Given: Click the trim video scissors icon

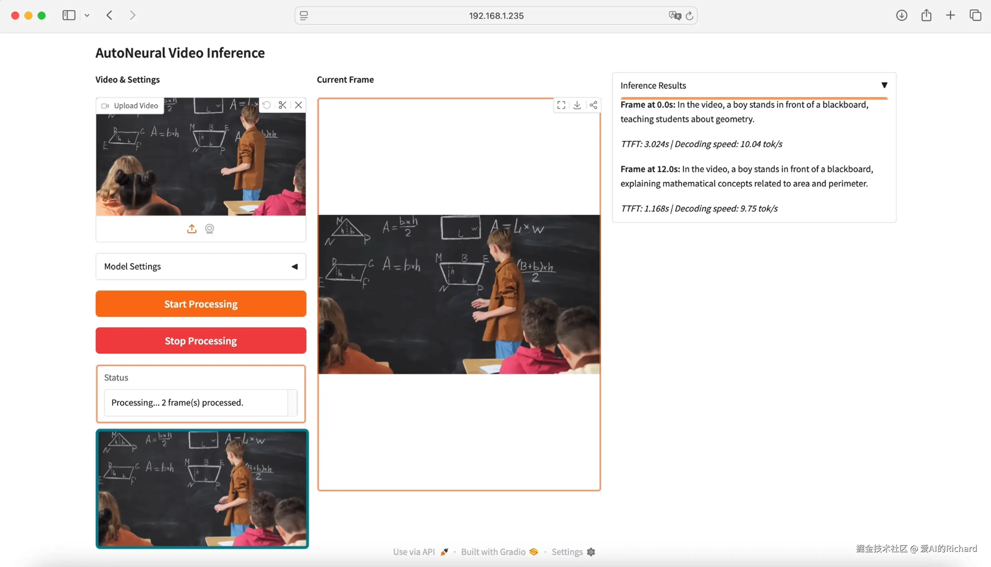Looking at the screenshot, I should point(283,105).
